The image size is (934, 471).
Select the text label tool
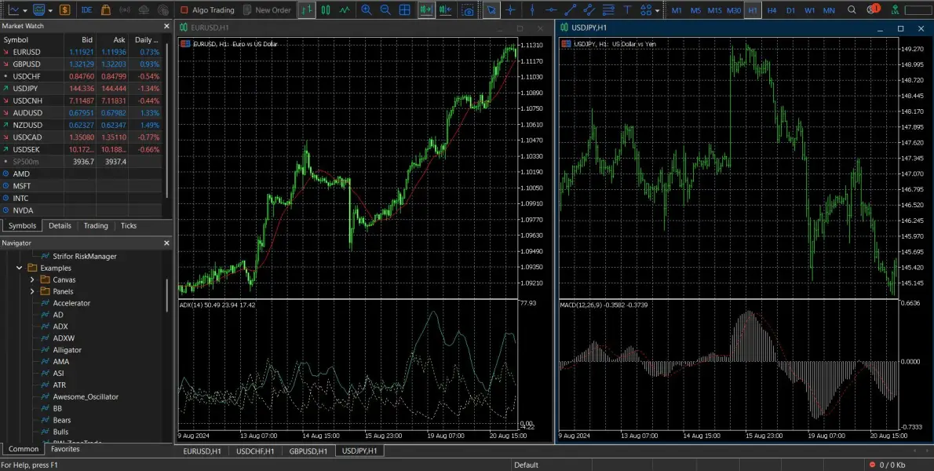coord(626,10)
